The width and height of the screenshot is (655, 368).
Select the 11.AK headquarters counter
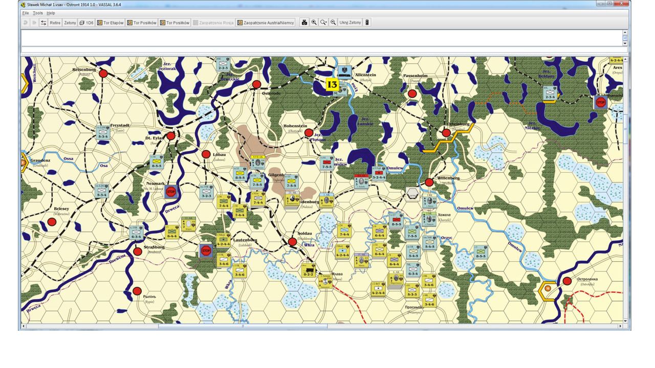(188, 223)
